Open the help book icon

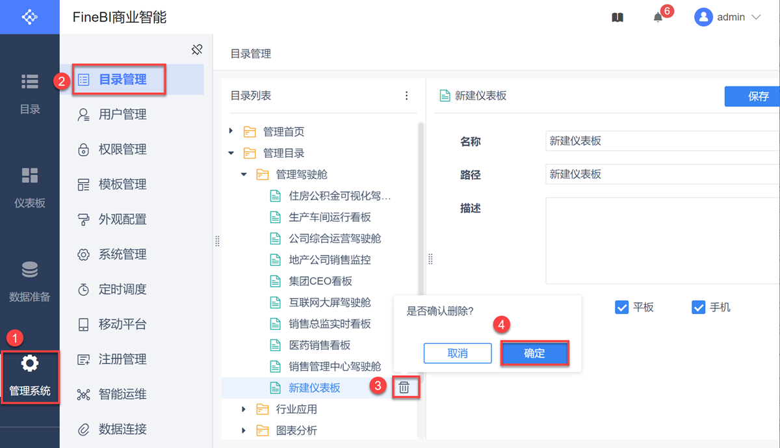click(617, 18)
